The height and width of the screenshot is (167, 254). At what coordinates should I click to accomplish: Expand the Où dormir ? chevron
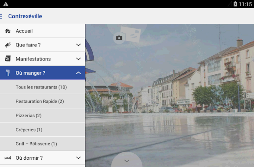pos(78,158)
